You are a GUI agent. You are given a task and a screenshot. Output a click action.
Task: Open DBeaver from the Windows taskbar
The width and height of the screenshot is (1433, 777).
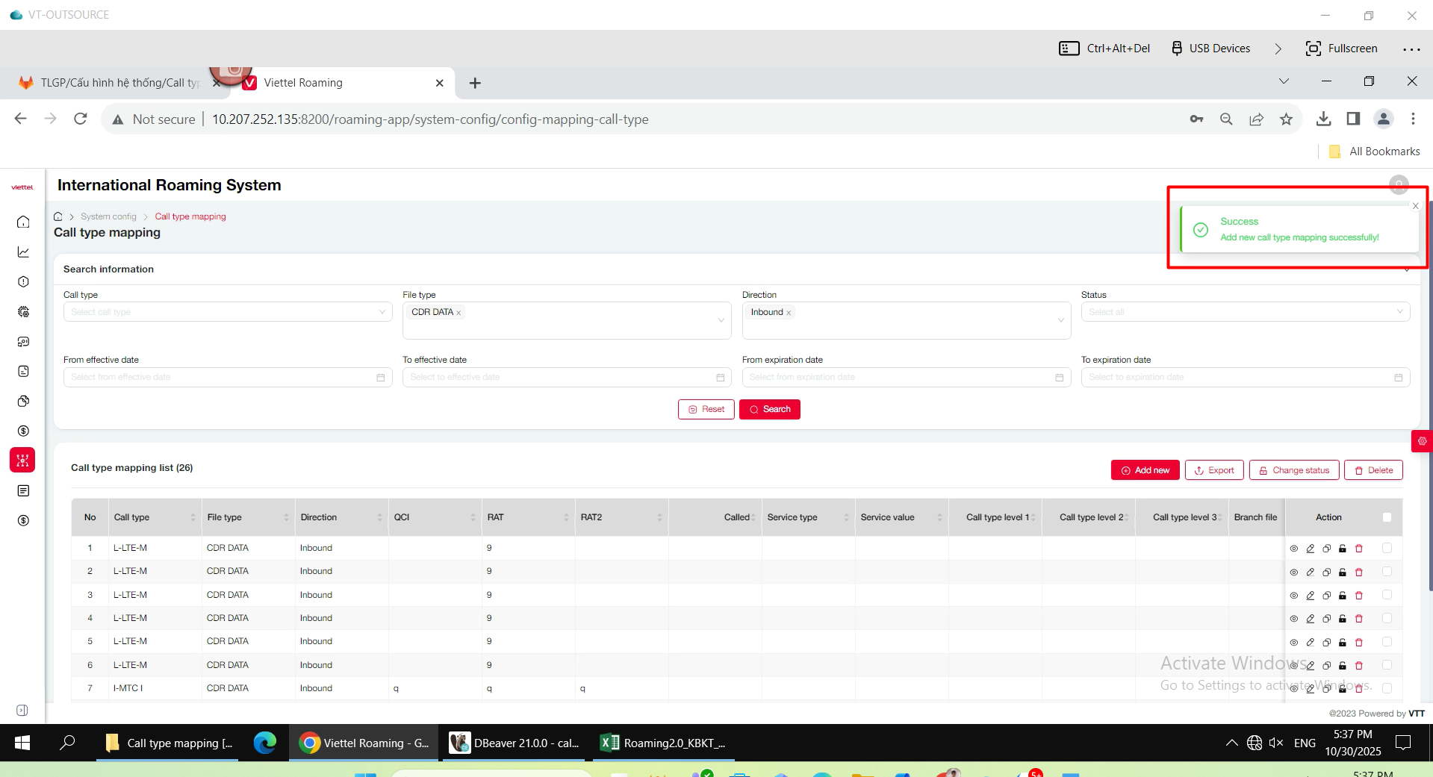[515, 743]
